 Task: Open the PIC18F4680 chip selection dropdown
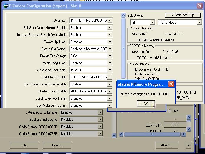199,22
